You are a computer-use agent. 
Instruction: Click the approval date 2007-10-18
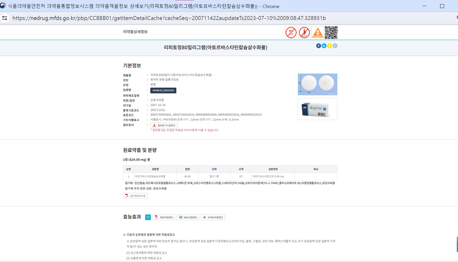pos(158,105)
